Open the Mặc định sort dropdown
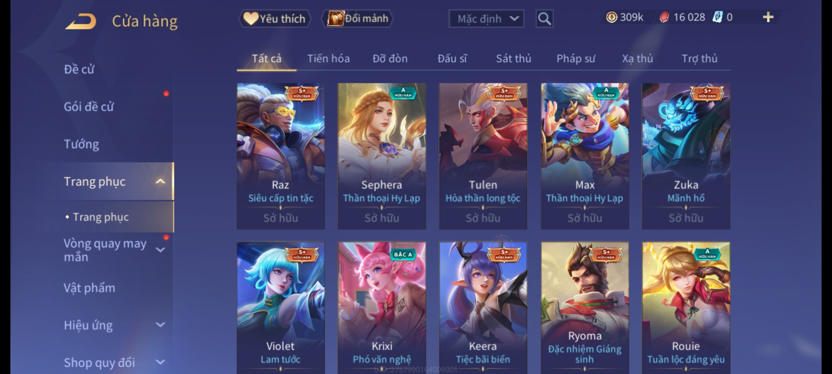832x374 pixels. (486, 19)
